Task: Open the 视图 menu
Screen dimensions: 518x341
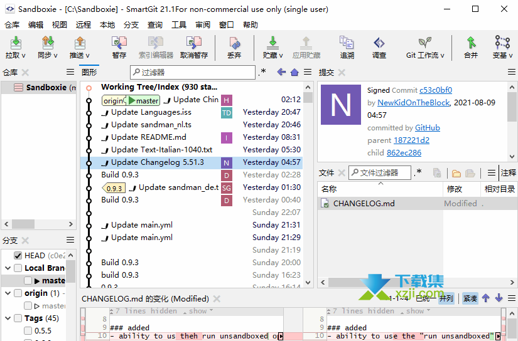Action: pyautogui.click(x=60, y=24)
